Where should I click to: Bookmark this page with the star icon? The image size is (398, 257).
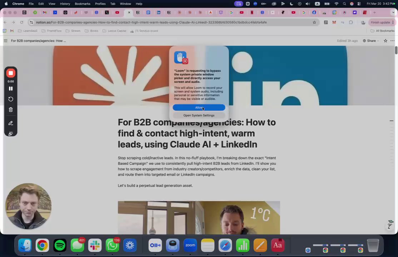pyautogui.click(x=314, y=22)
